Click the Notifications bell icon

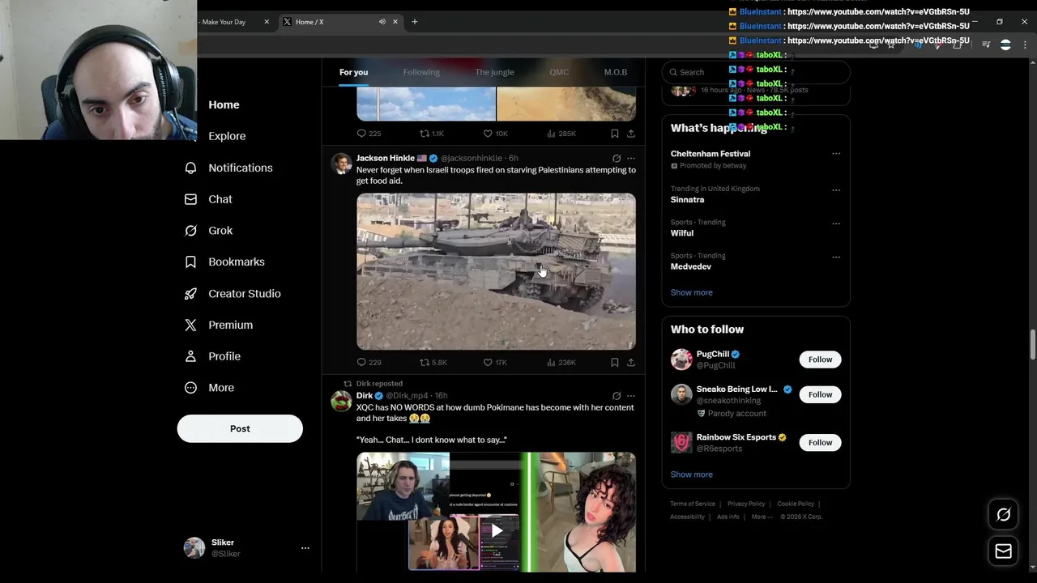190,168
